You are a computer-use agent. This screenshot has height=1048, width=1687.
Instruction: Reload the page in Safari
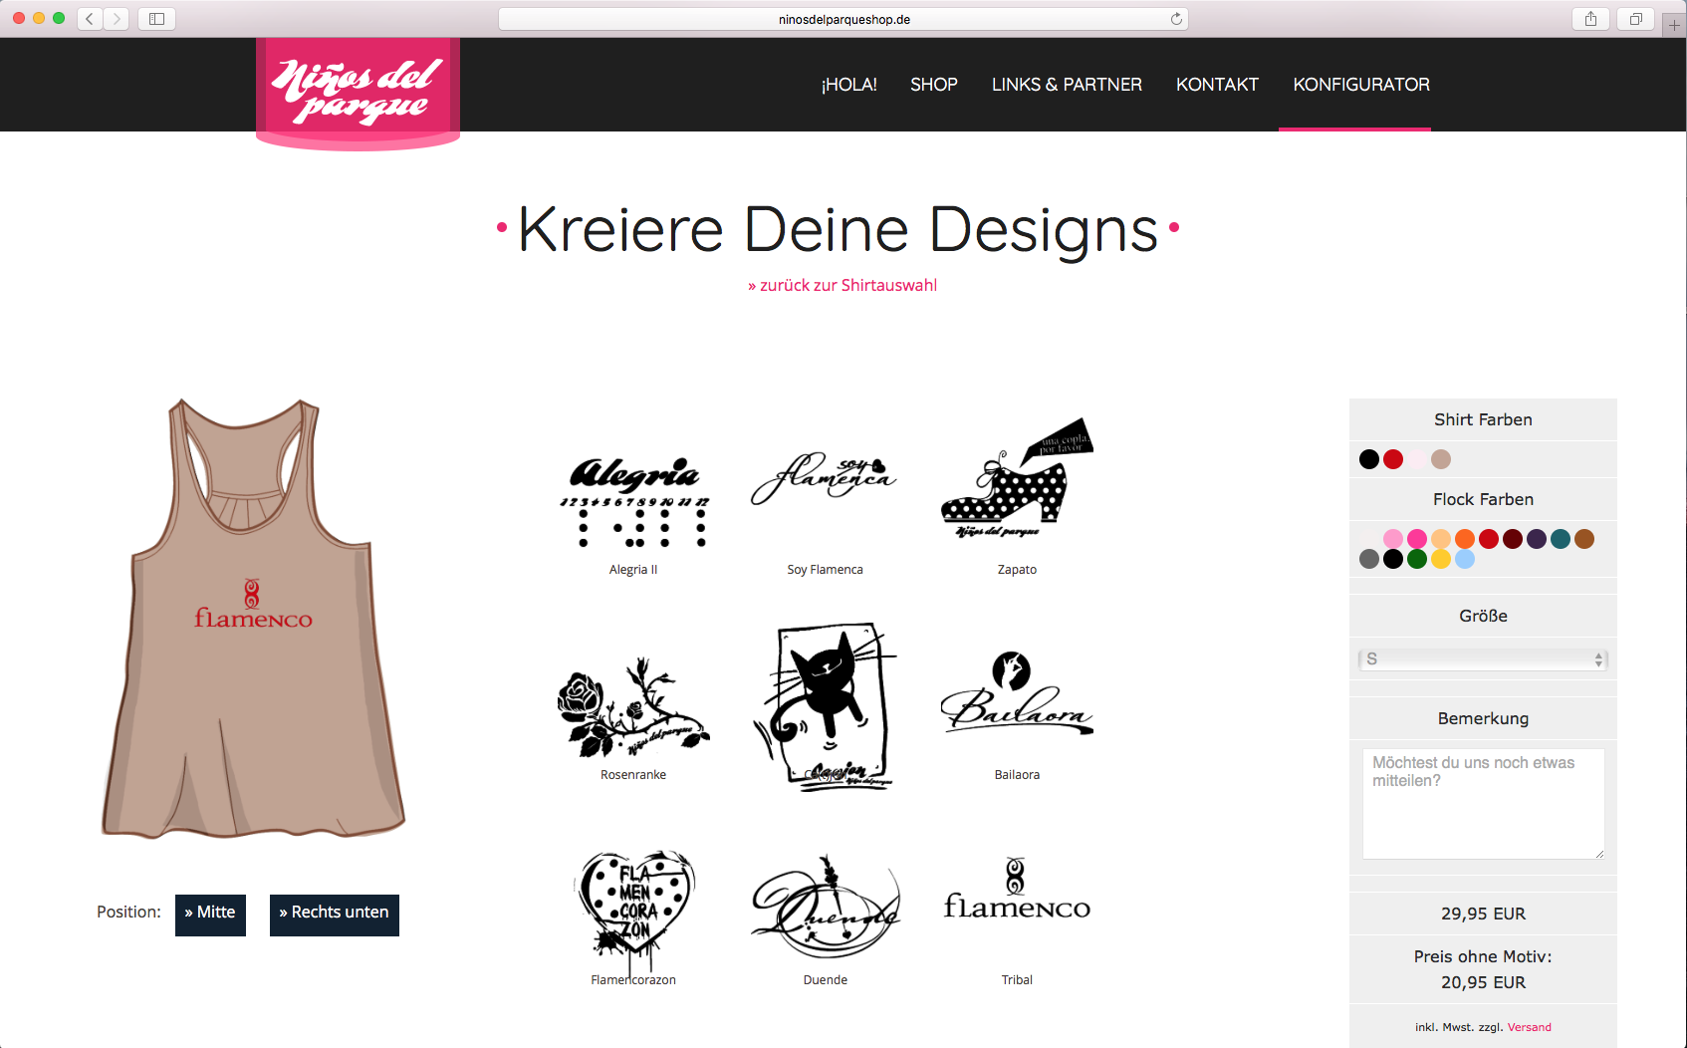point(1176,19)
